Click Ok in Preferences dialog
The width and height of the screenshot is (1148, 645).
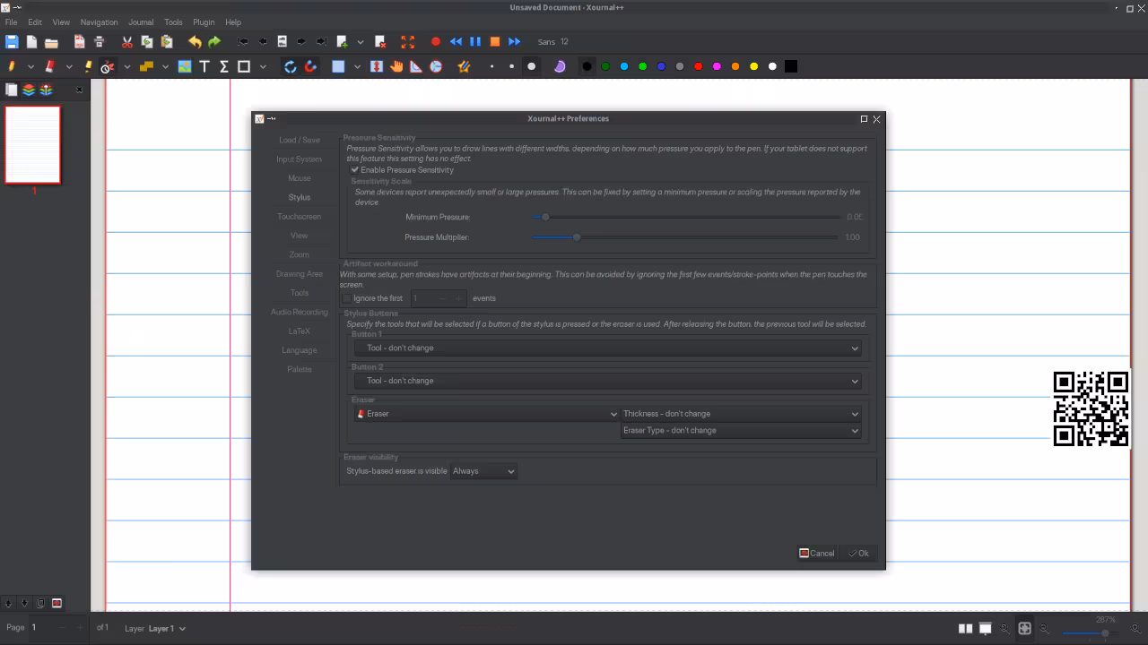tap(859, 554)
